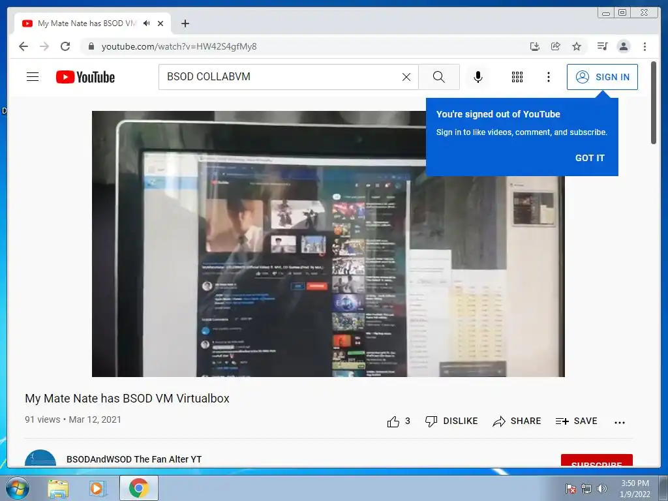Open a new tab
Screen dimensions: 668x501
[x=185, y=23]
